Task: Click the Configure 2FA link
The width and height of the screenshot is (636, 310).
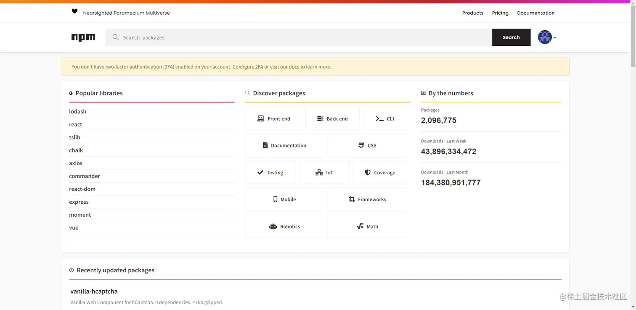Action: (x=248, y=67)
